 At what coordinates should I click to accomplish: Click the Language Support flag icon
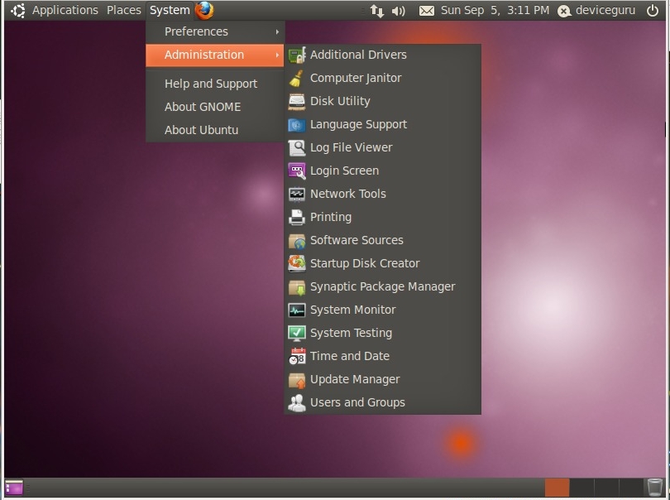click(x=297, y=124)
